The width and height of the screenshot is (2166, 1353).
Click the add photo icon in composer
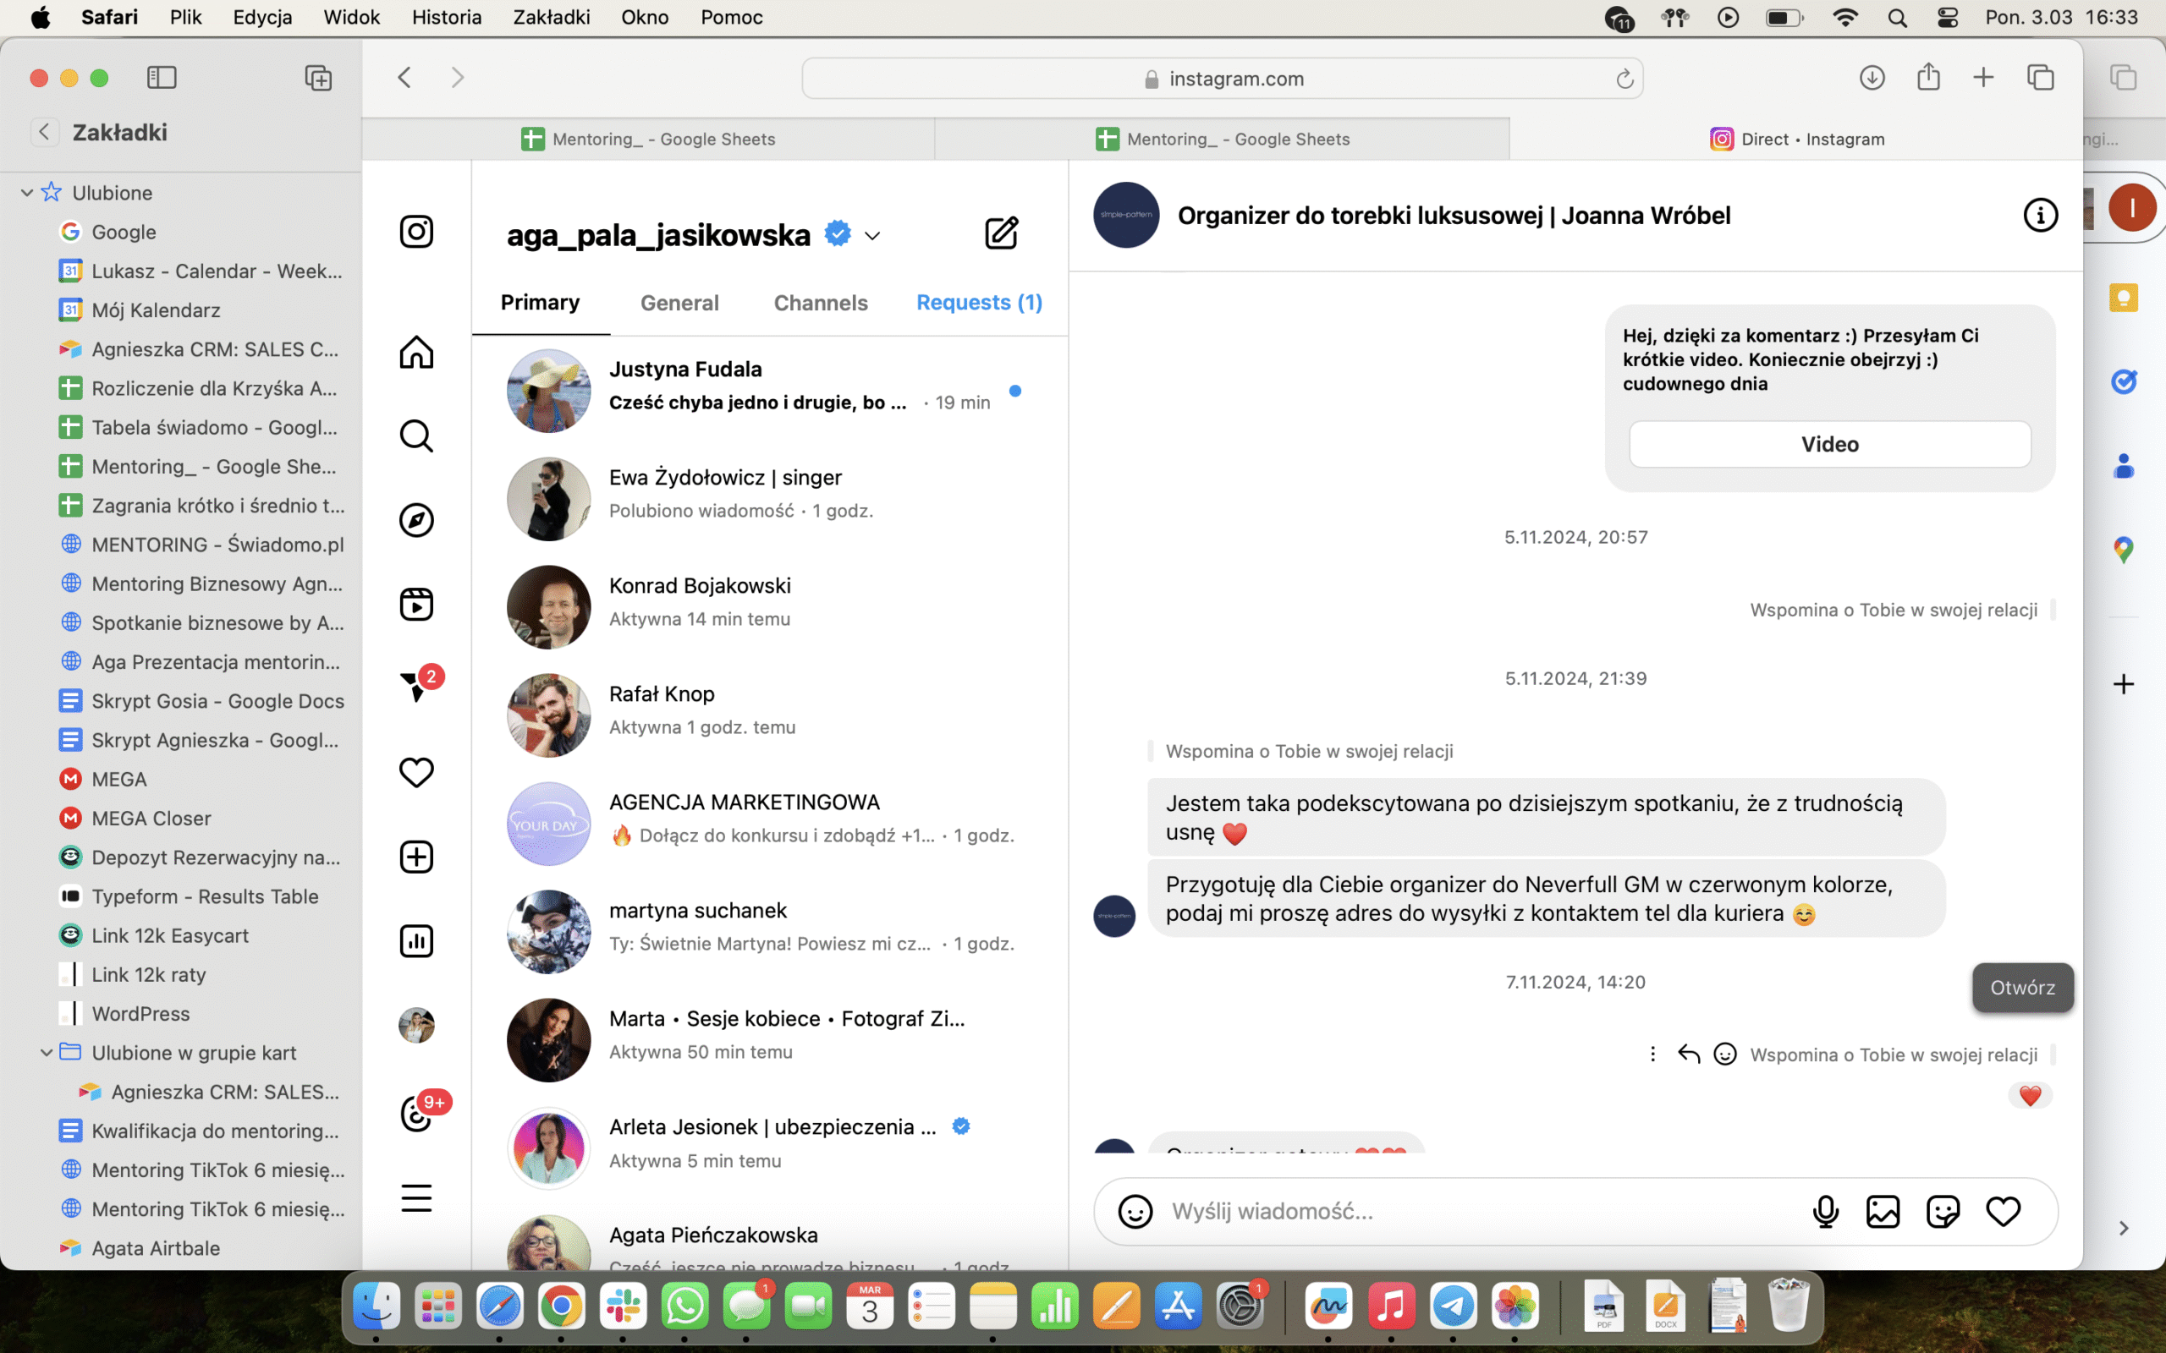pos(1883,1212)
